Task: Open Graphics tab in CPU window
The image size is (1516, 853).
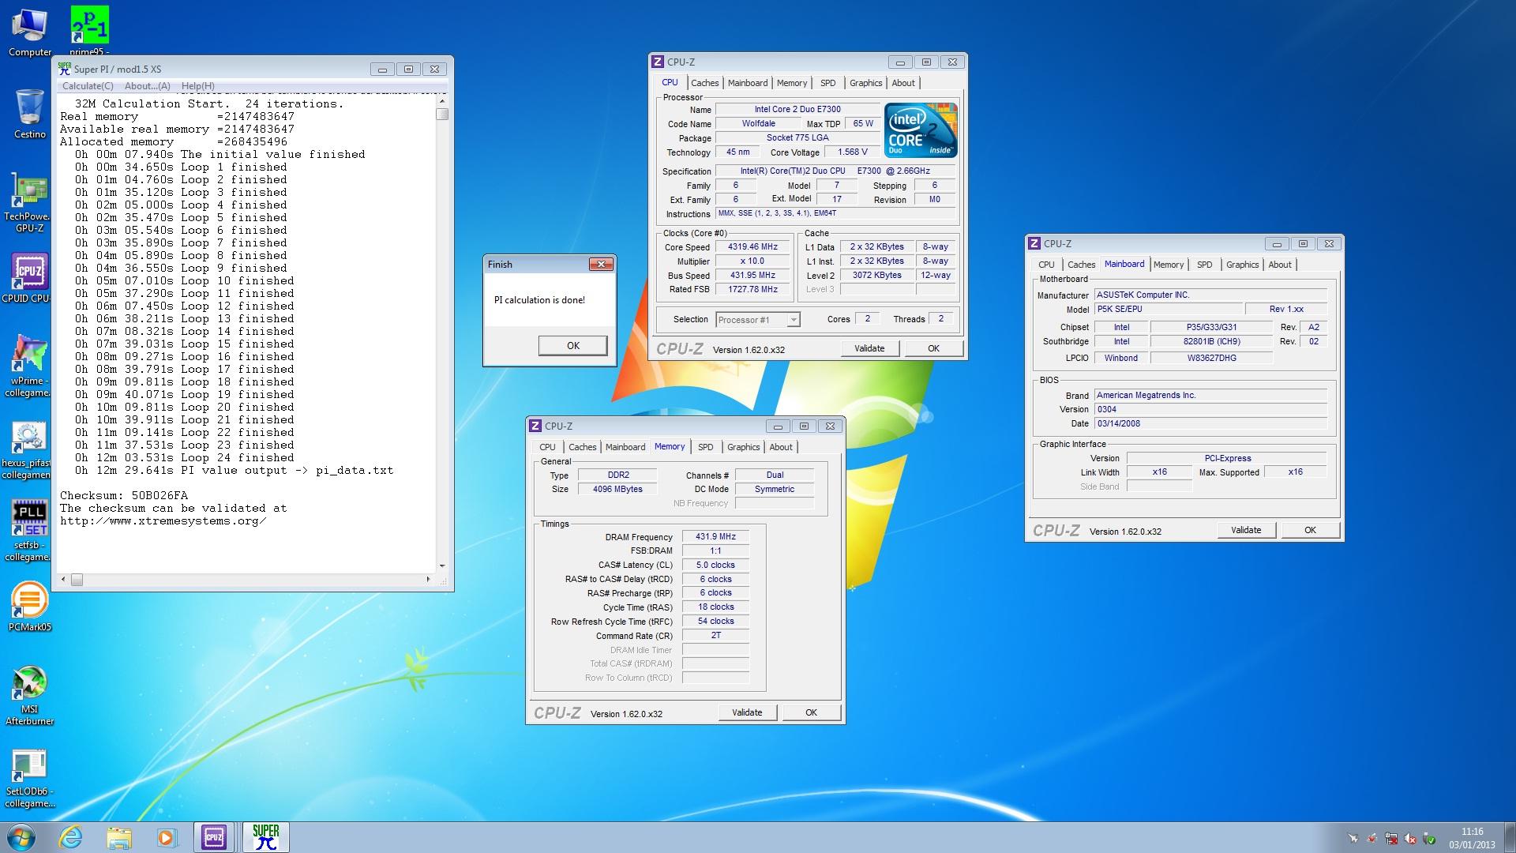Action: pos(865,83)
